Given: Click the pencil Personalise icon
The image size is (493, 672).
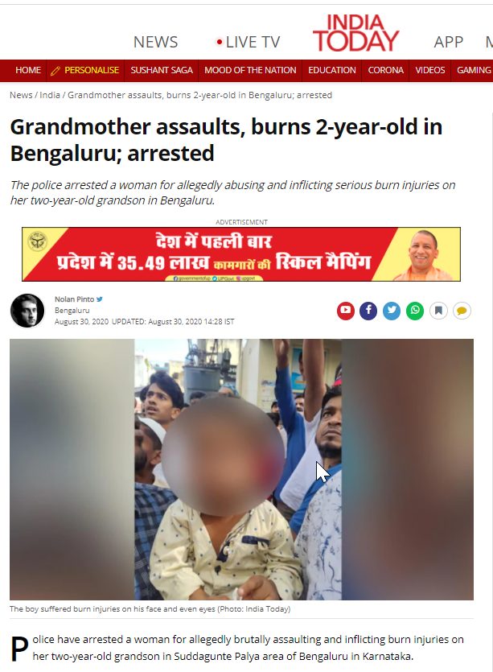Looking at the screenshot, I should click(55, 71).
